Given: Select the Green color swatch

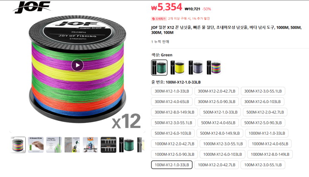Looking at the screenshot, I should (159, 68).
